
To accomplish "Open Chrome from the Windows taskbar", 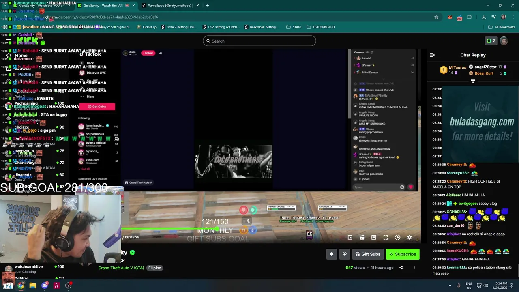I will pyautogui.click(x=21, y=286).
